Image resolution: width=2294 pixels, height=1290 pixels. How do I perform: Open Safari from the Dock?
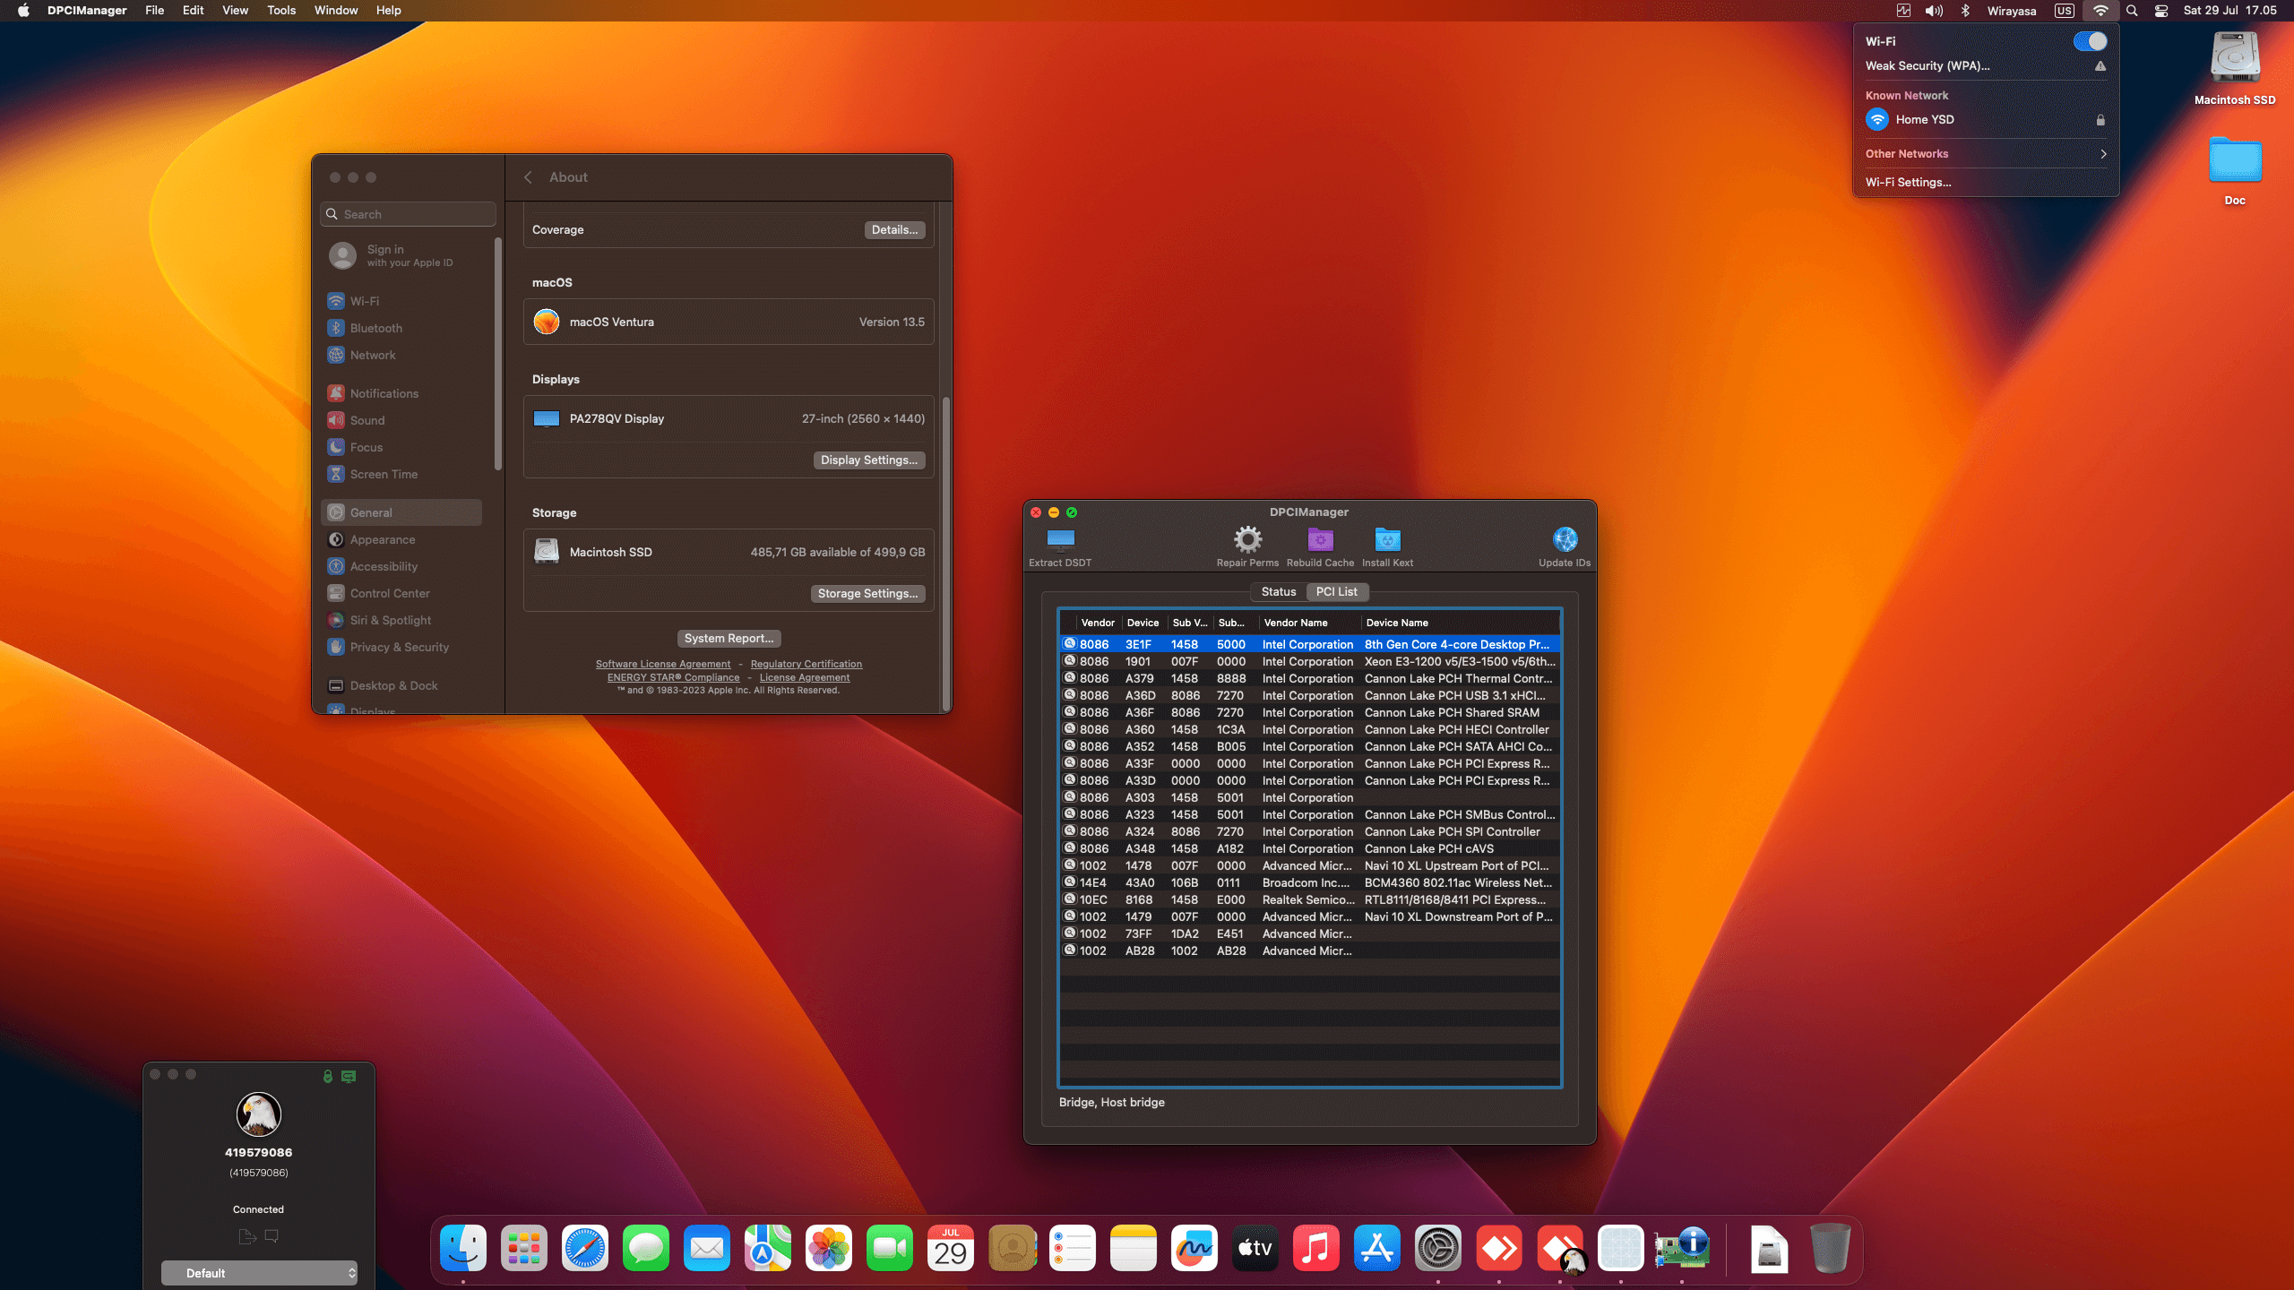pyautogui.click(x=585, y=1248)
